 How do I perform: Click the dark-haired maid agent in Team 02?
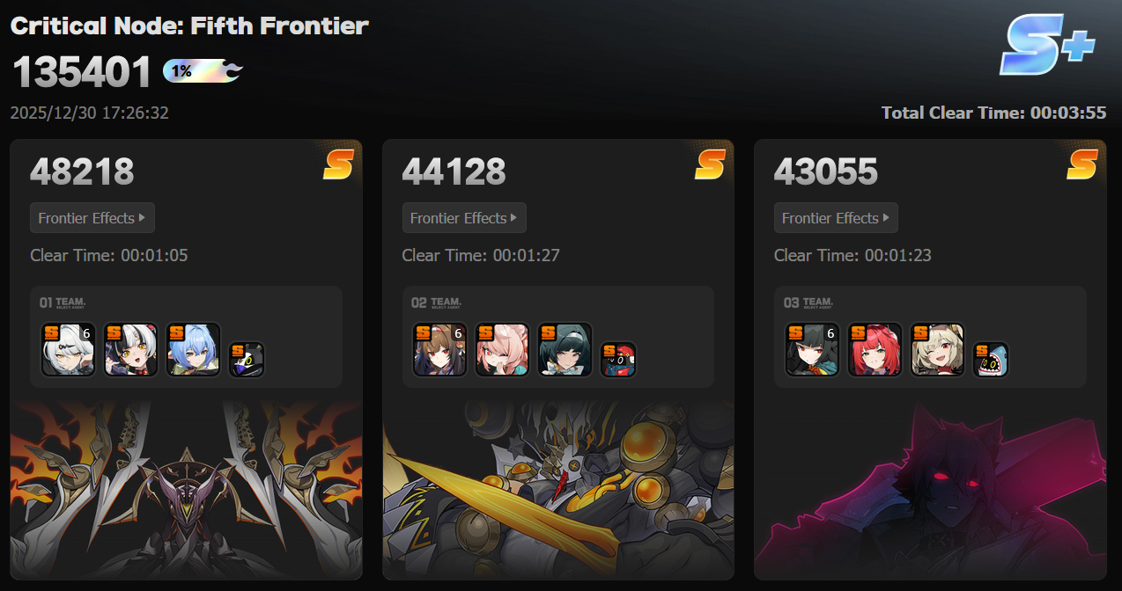565,349
